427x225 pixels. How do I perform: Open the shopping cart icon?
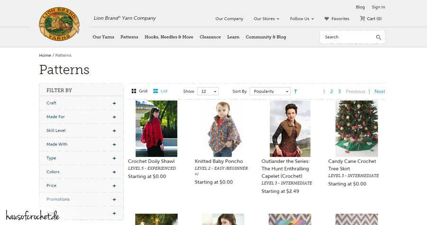(362, 19)
